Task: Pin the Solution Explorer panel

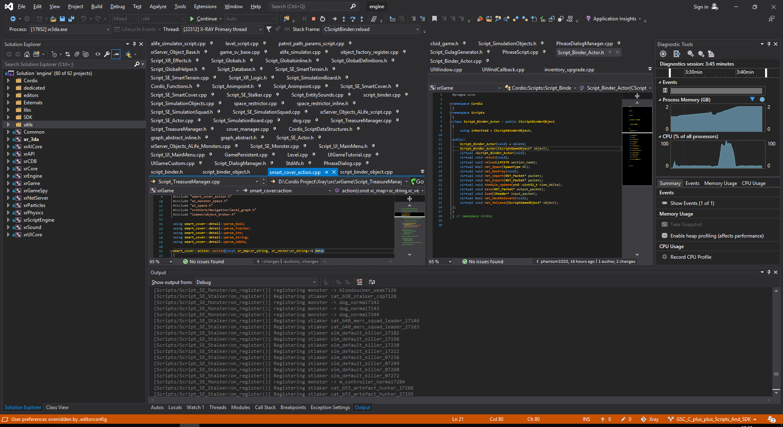Action: coord(134,44)
